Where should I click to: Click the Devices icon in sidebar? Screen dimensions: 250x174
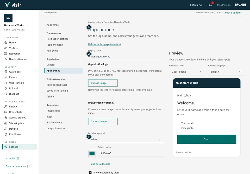click(x=6, y=129)
